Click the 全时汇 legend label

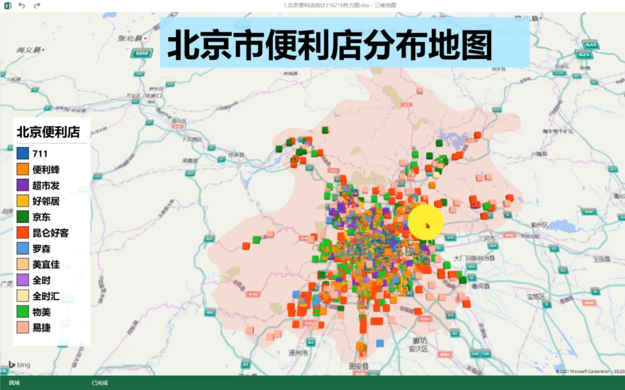pos(46,296)
